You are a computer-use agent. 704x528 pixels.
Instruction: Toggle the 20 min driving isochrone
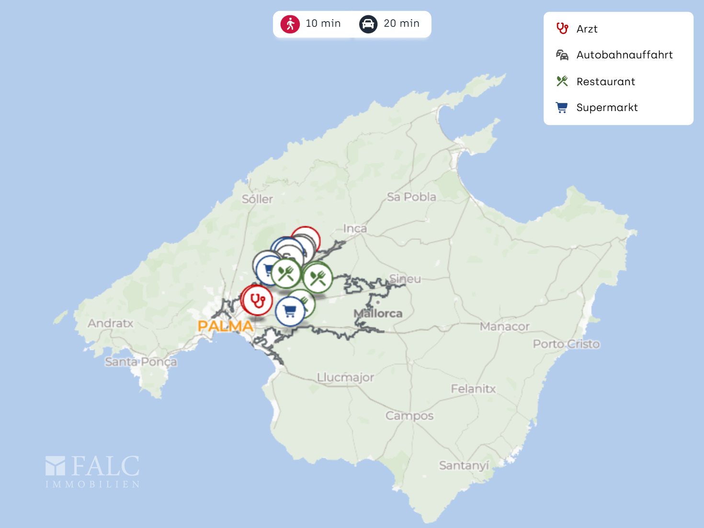pyautogui.click(x=401, y=23)
